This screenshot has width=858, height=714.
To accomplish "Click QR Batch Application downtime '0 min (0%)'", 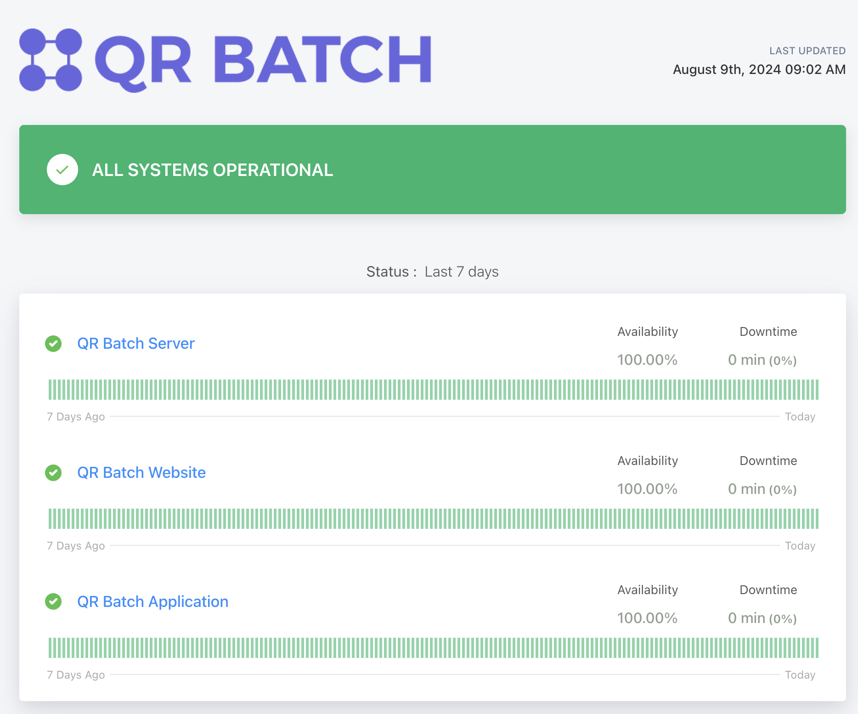I will [762, 618].
